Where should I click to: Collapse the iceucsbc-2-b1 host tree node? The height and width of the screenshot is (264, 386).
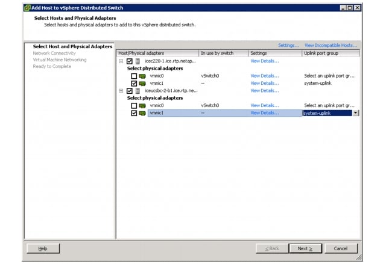coord(121,91)
